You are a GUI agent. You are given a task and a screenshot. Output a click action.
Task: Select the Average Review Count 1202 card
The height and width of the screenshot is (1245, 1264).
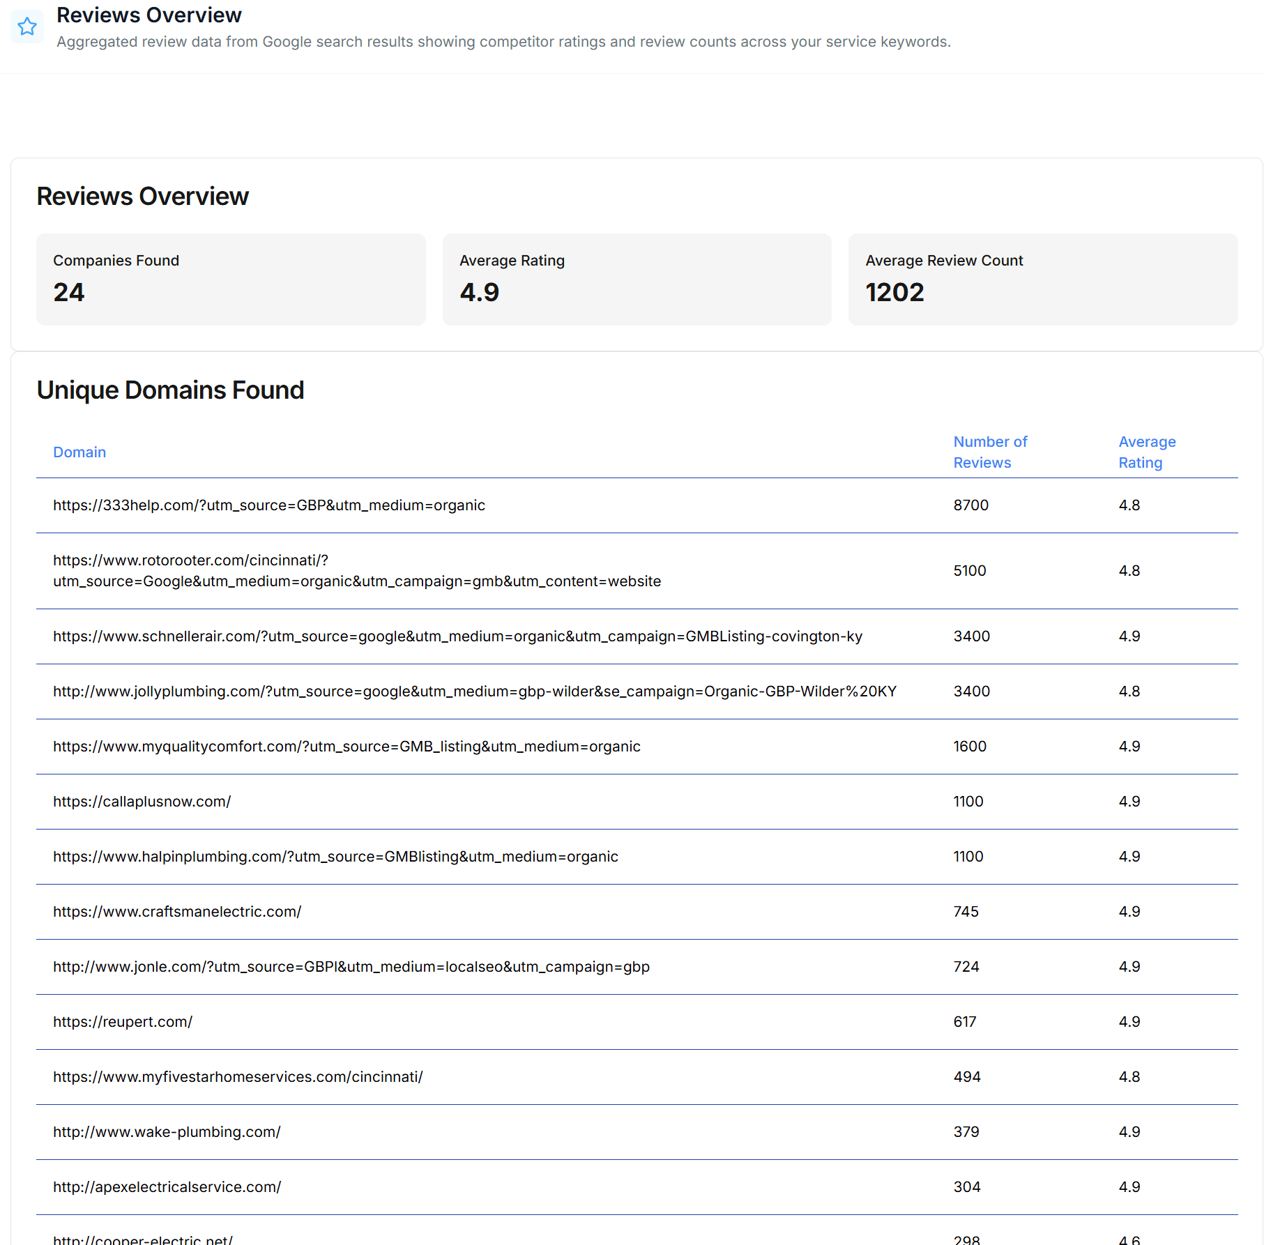coord(1043,280)
